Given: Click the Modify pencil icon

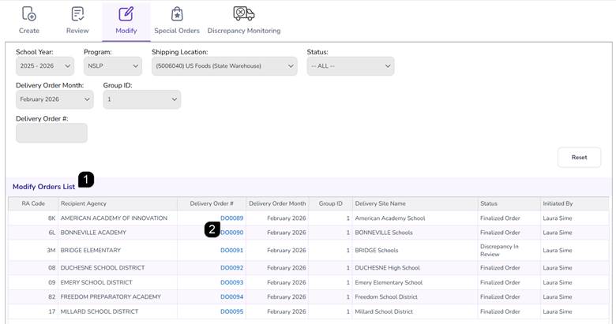Looking at the screenshot, I should [126, 13].
